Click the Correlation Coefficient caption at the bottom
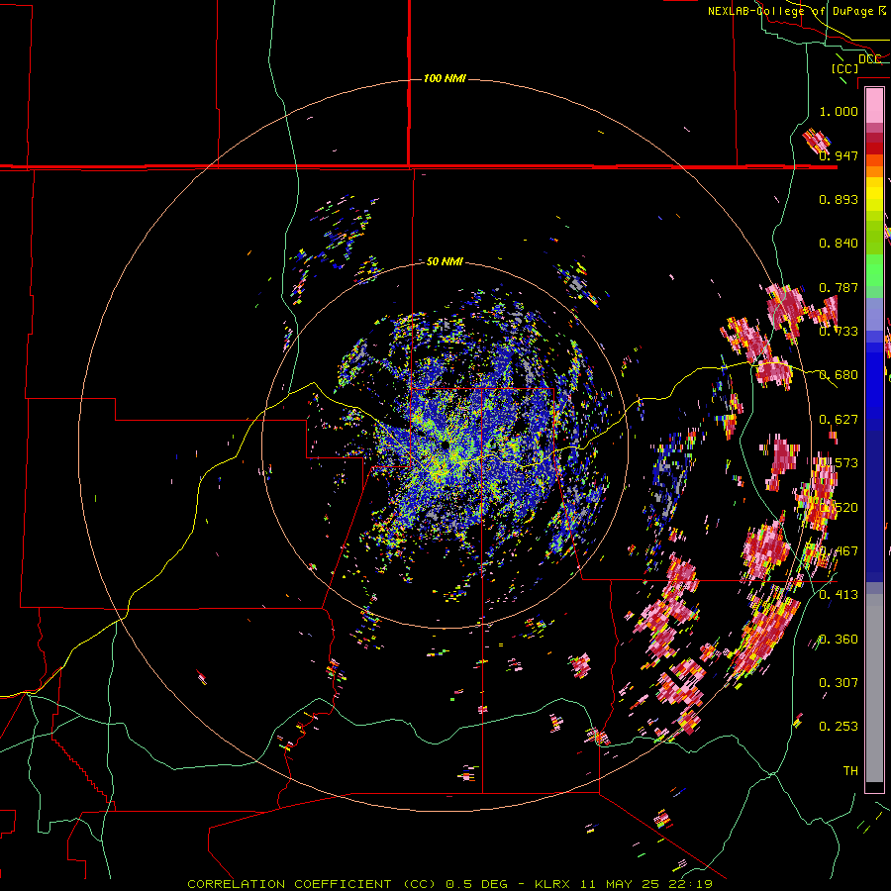 [450, 884]
